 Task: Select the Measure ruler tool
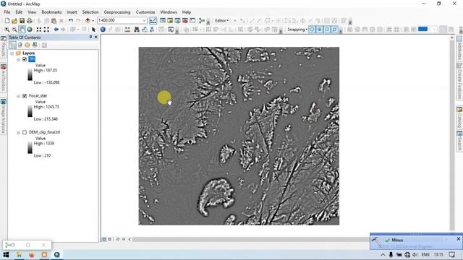pos(127,30)
